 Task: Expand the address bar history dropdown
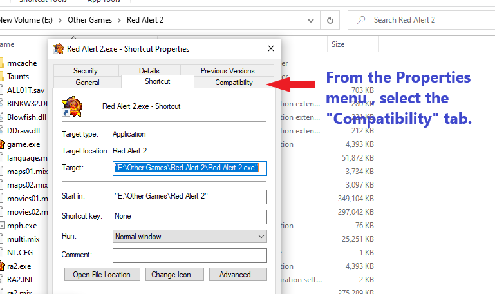(311, 21)
